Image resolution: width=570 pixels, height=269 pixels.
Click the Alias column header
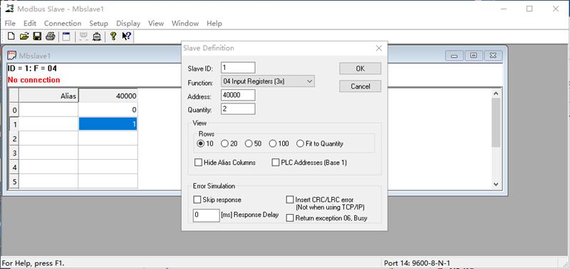click(x=48, y=96)
